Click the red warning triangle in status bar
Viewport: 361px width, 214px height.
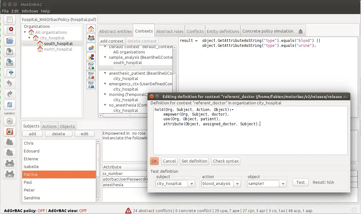[x=128, y=211]
